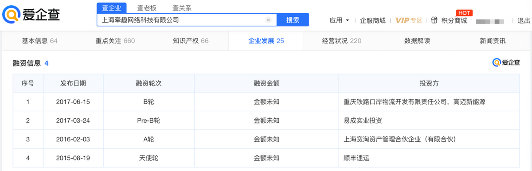
Task: Open the 重点关注 tab
Action: pyautogui.click(x=115, y=41)
